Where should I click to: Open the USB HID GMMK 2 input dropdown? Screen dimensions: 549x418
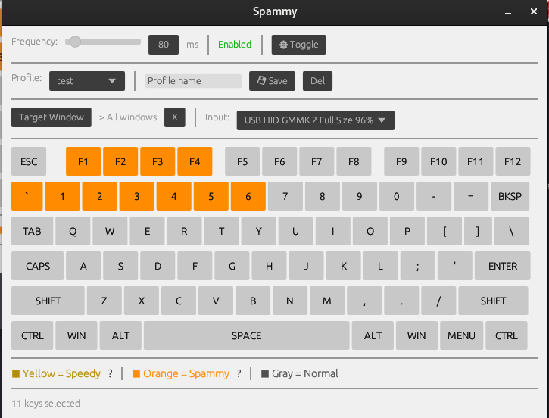(x=316, y=120)
